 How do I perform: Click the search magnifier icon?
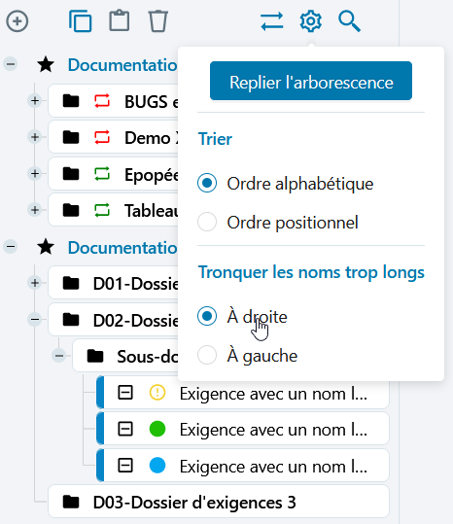pyautogui.click(x=349, y=21)
